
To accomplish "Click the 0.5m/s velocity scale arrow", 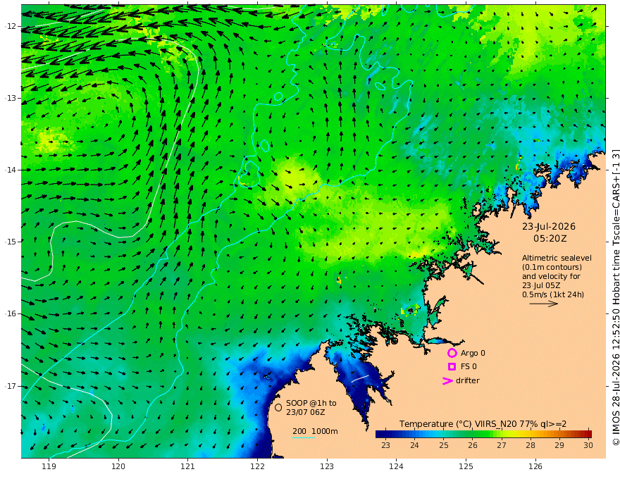I will coord(544,304).
